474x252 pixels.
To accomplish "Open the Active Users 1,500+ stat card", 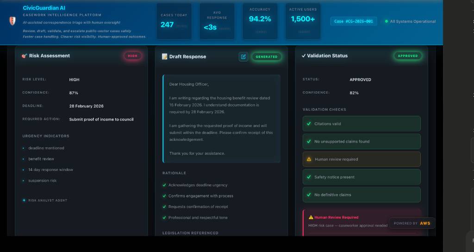I will (303, 21).
